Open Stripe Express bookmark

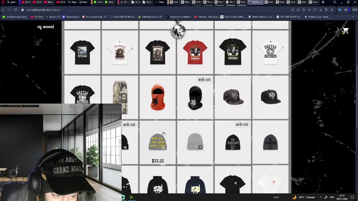pyautogui.click(x=71, y=17)
